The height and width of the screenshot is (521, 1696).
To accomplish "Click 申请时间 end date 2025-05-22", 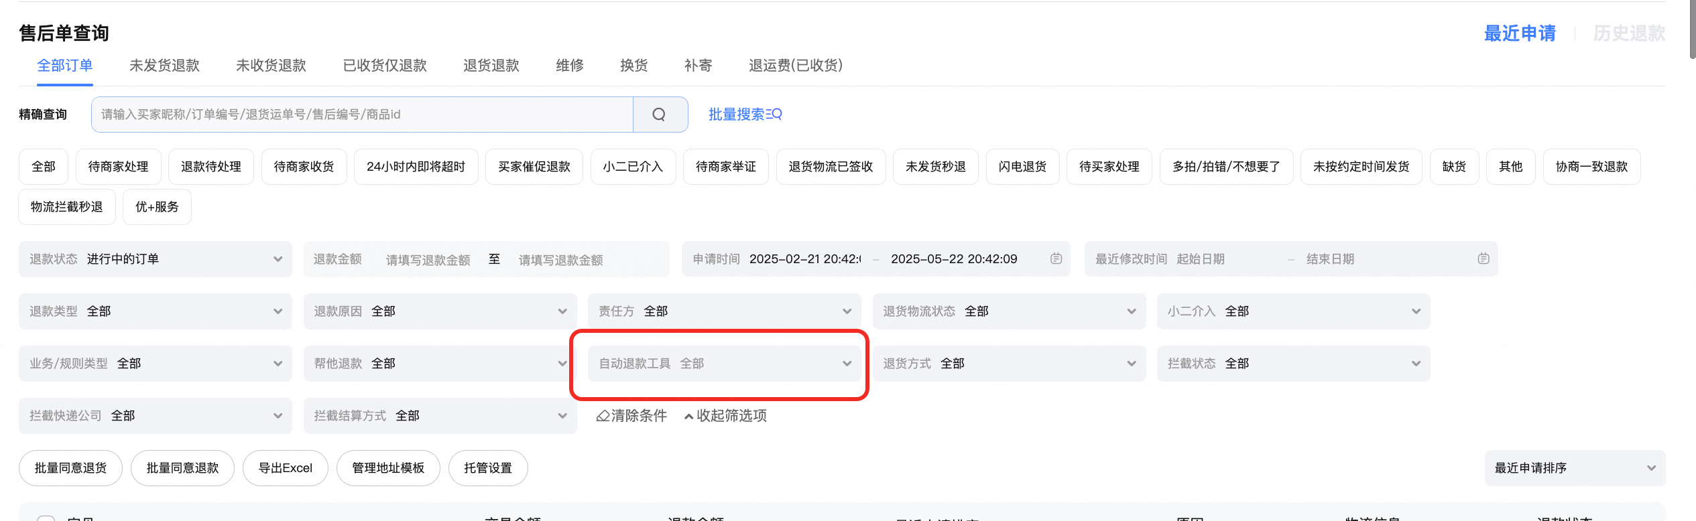I will click(954, 259).
